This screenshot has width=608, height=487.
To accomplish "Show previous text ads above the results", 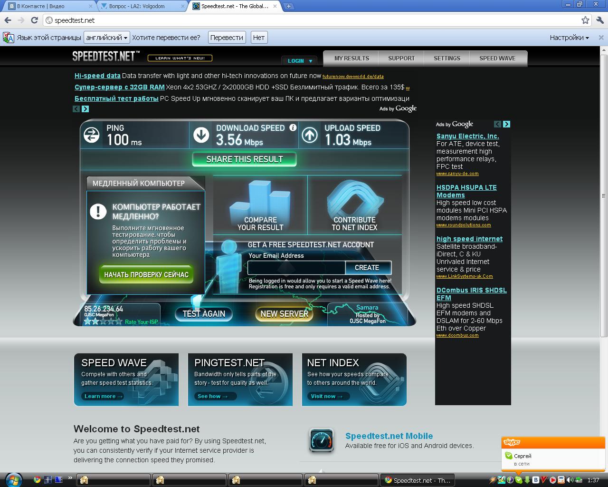I will point(76,109).
